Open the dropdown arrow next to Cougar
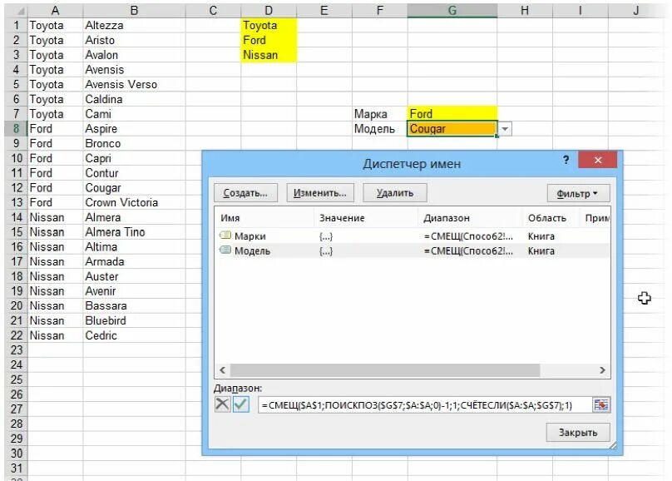 pos(506,129)
